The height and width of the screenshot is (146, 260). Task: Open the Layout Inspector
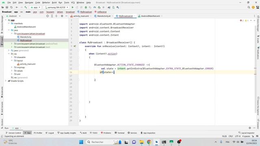pyautogui.click(x=247, y=133)
